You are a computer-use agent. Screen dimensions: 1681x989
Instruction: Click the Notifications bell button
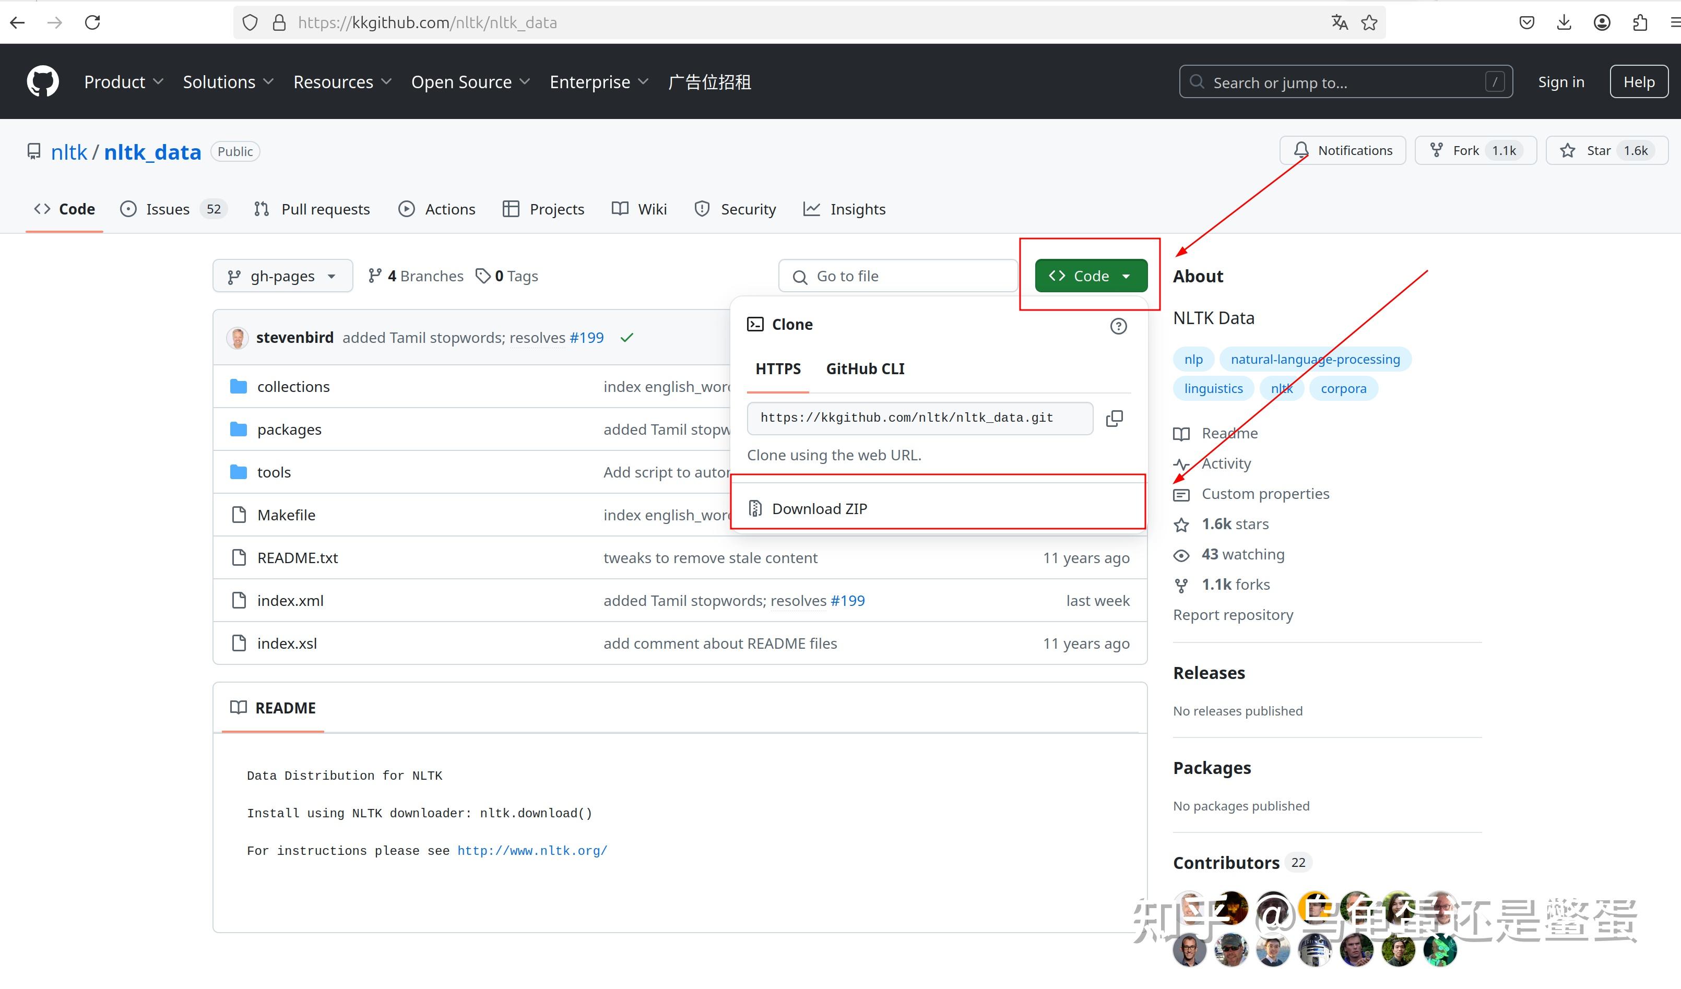tap(1342, 151)
